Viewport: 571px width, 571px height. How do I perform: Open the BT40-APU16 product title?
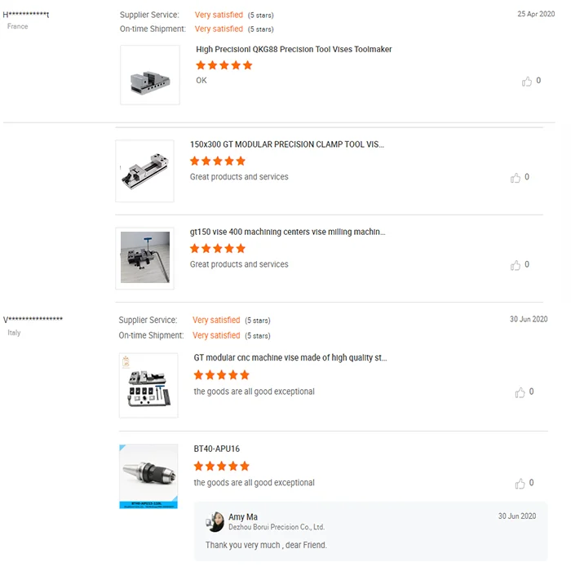point(217,449)
